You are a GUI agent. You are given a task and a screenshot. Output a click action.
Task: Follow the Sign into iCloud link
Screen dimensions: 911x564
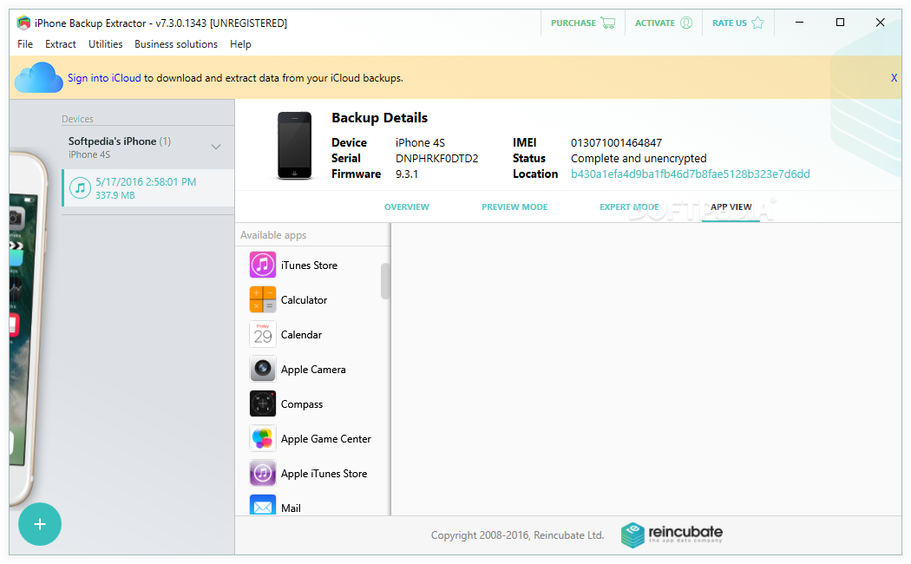coord(104,78)
